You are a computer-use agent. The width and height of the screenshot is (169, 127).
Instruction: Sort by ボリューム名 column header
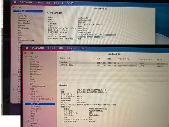[65, 58]
